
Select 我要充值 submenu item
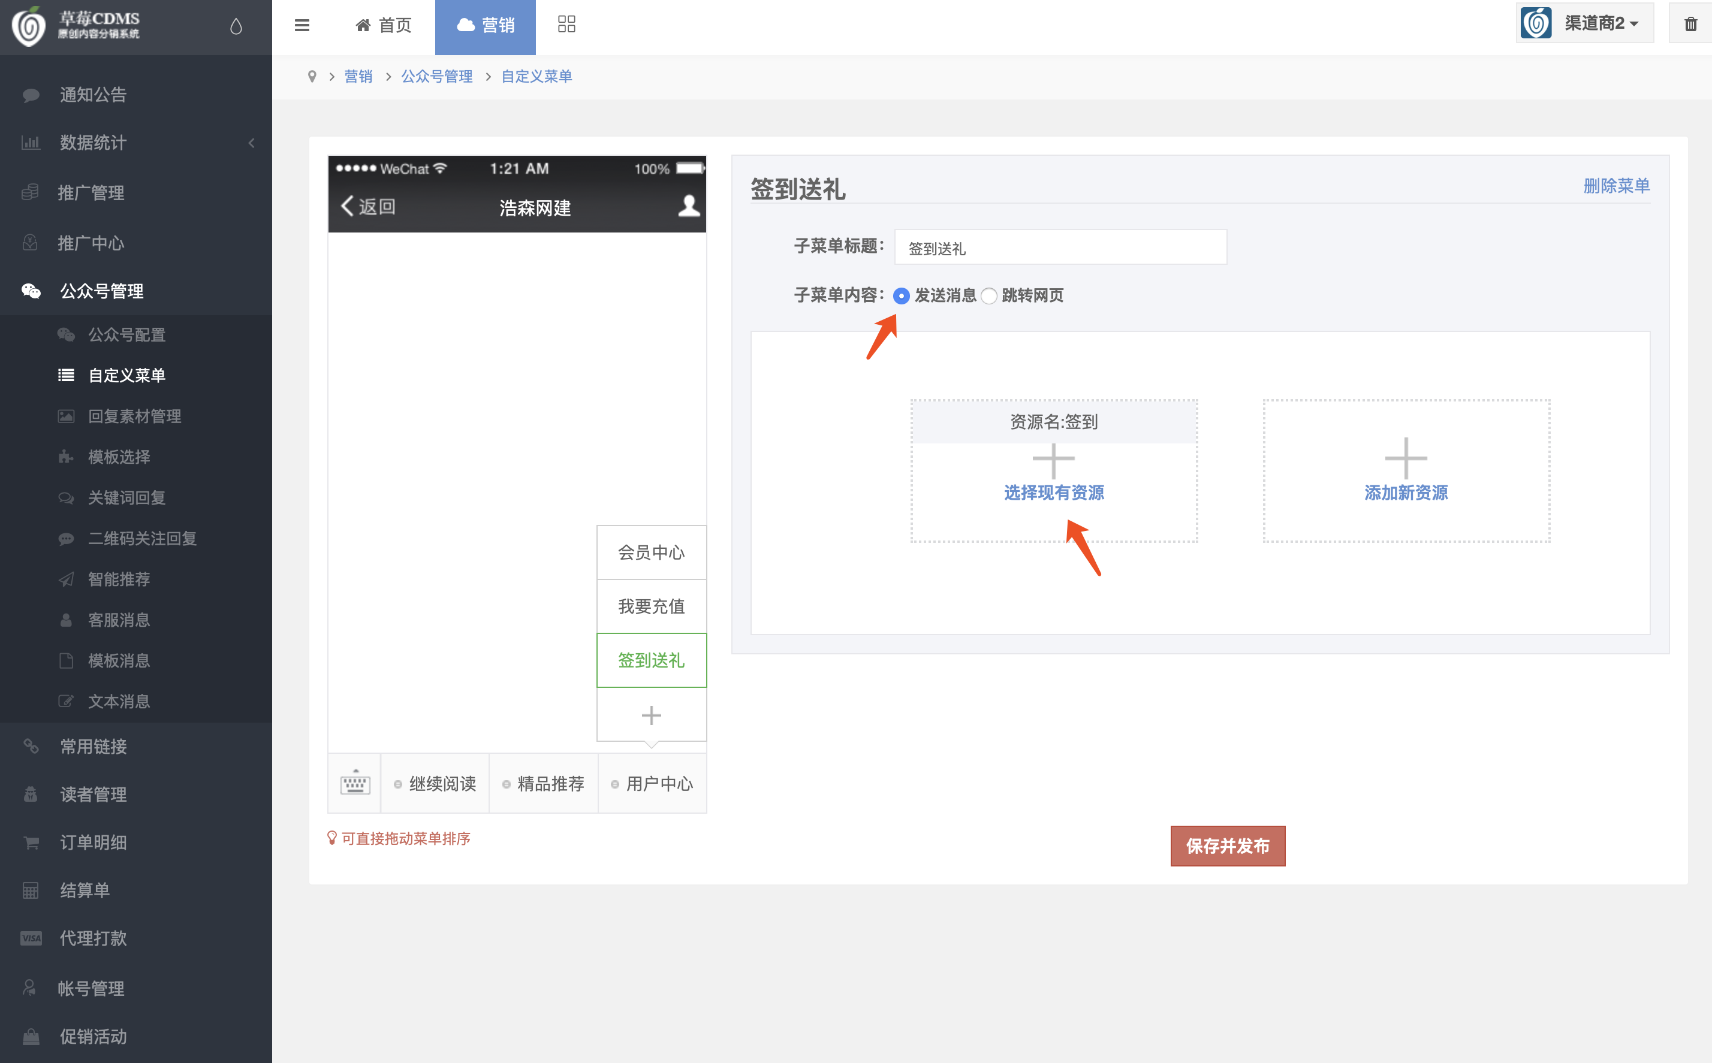coord(651,606)
